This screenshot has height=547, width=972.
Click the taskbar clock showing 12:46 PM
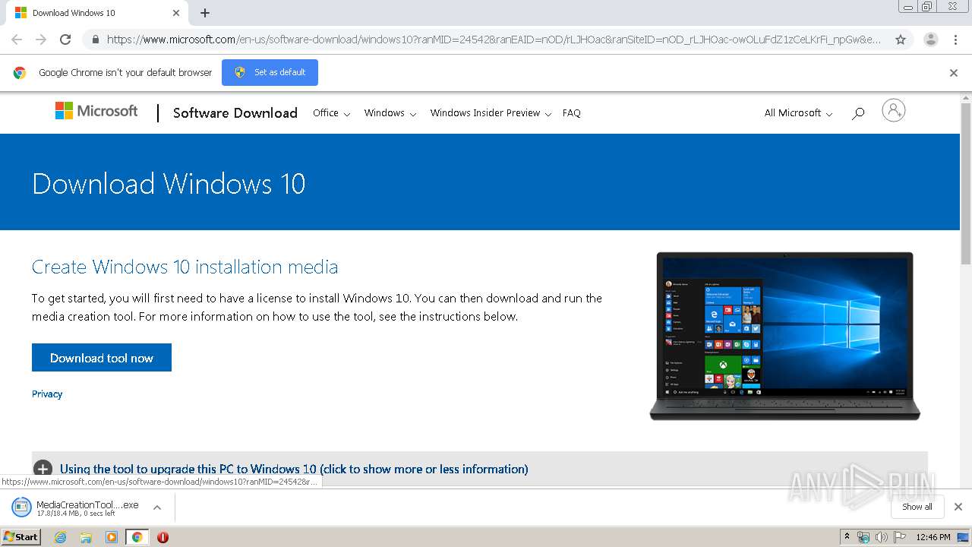pos(933,537)
